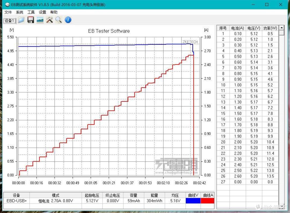Viewport: 290px width, 213px height.
Task: Click the 容量 column header
Action: click(133, 195)
